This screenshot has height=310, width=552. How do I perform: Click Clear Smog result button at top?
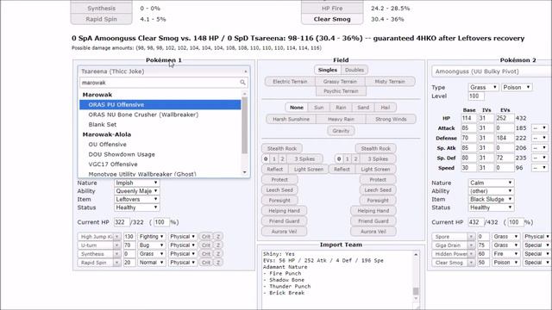click(x=332, y=19)
